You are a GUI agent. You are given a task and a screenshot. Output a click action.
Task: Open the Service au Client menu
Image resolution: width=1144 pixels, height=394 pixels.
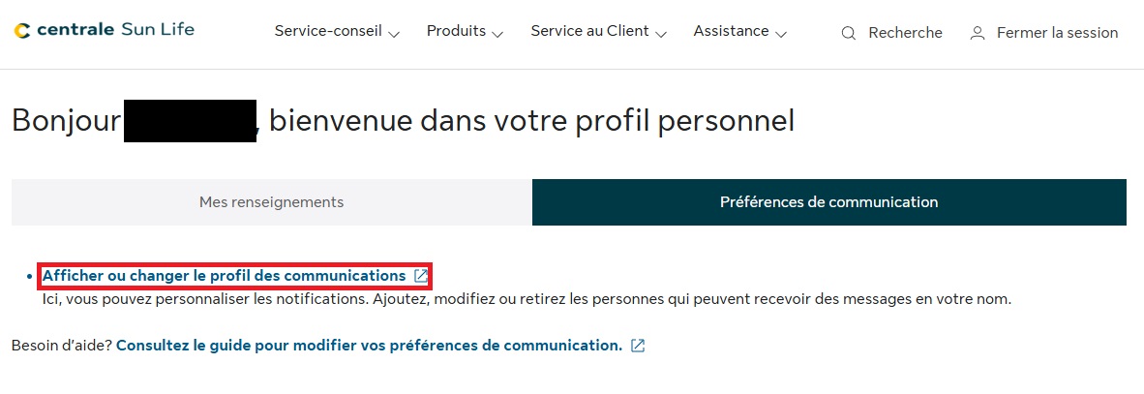point(589,31)
